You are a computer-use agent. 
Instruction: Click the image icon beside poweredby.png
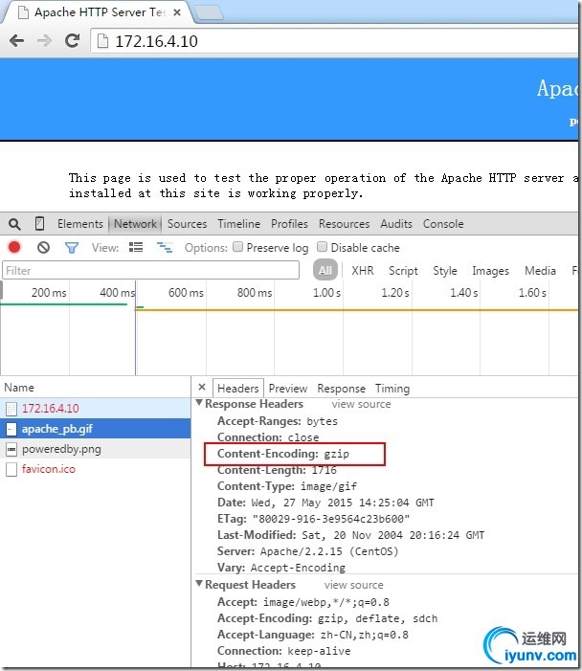point(11,449)
